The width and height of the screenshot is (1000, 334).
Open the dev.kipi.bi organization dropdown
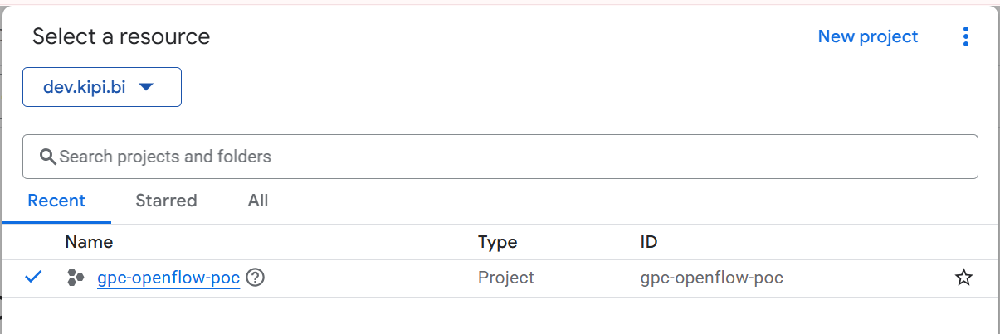(102, 87)
